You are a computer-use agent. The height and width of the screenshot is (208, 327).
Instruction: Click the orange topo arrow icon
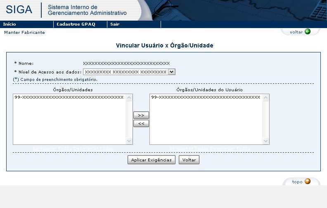coord(308,182)
